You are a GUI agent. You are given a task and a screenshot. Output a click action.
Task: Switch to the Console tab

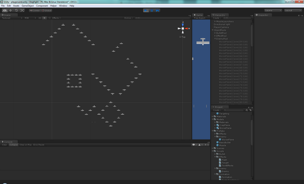8,142
